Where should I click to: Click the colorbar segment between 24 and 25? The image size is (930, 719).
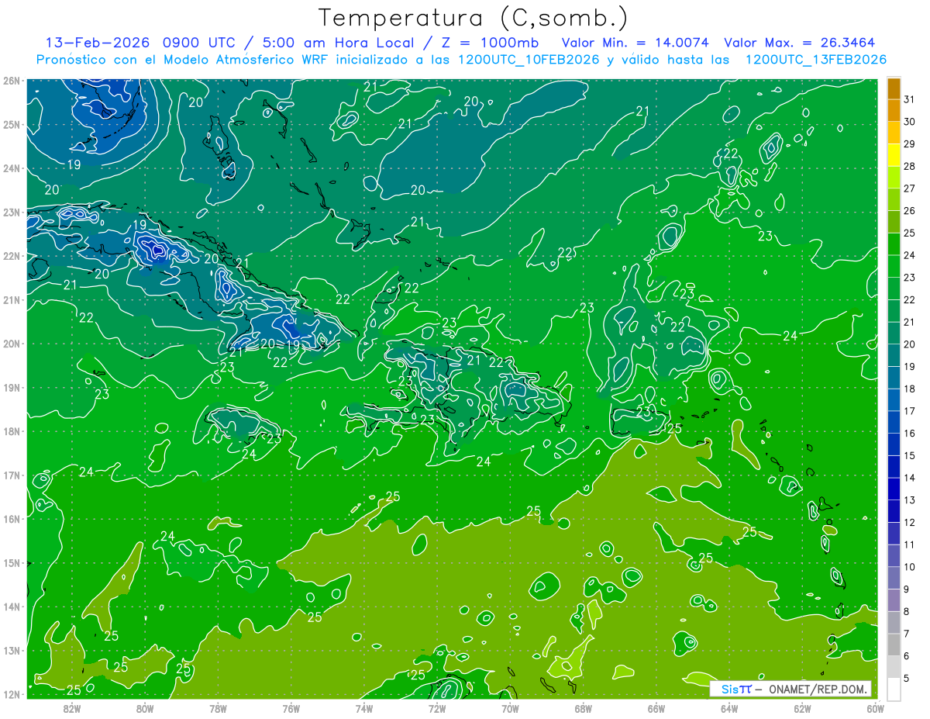[x=894, y=244]
